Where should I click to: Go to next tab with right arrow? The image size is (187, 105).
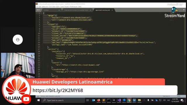pyautogui.click(x=39, y=10)
